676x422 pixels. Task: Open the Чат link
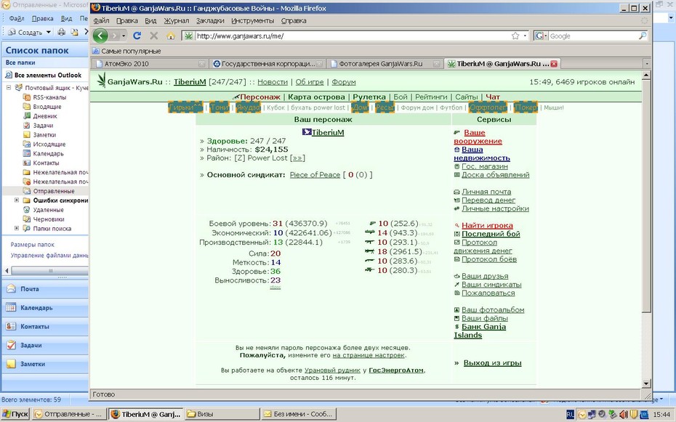coord(493,97)
